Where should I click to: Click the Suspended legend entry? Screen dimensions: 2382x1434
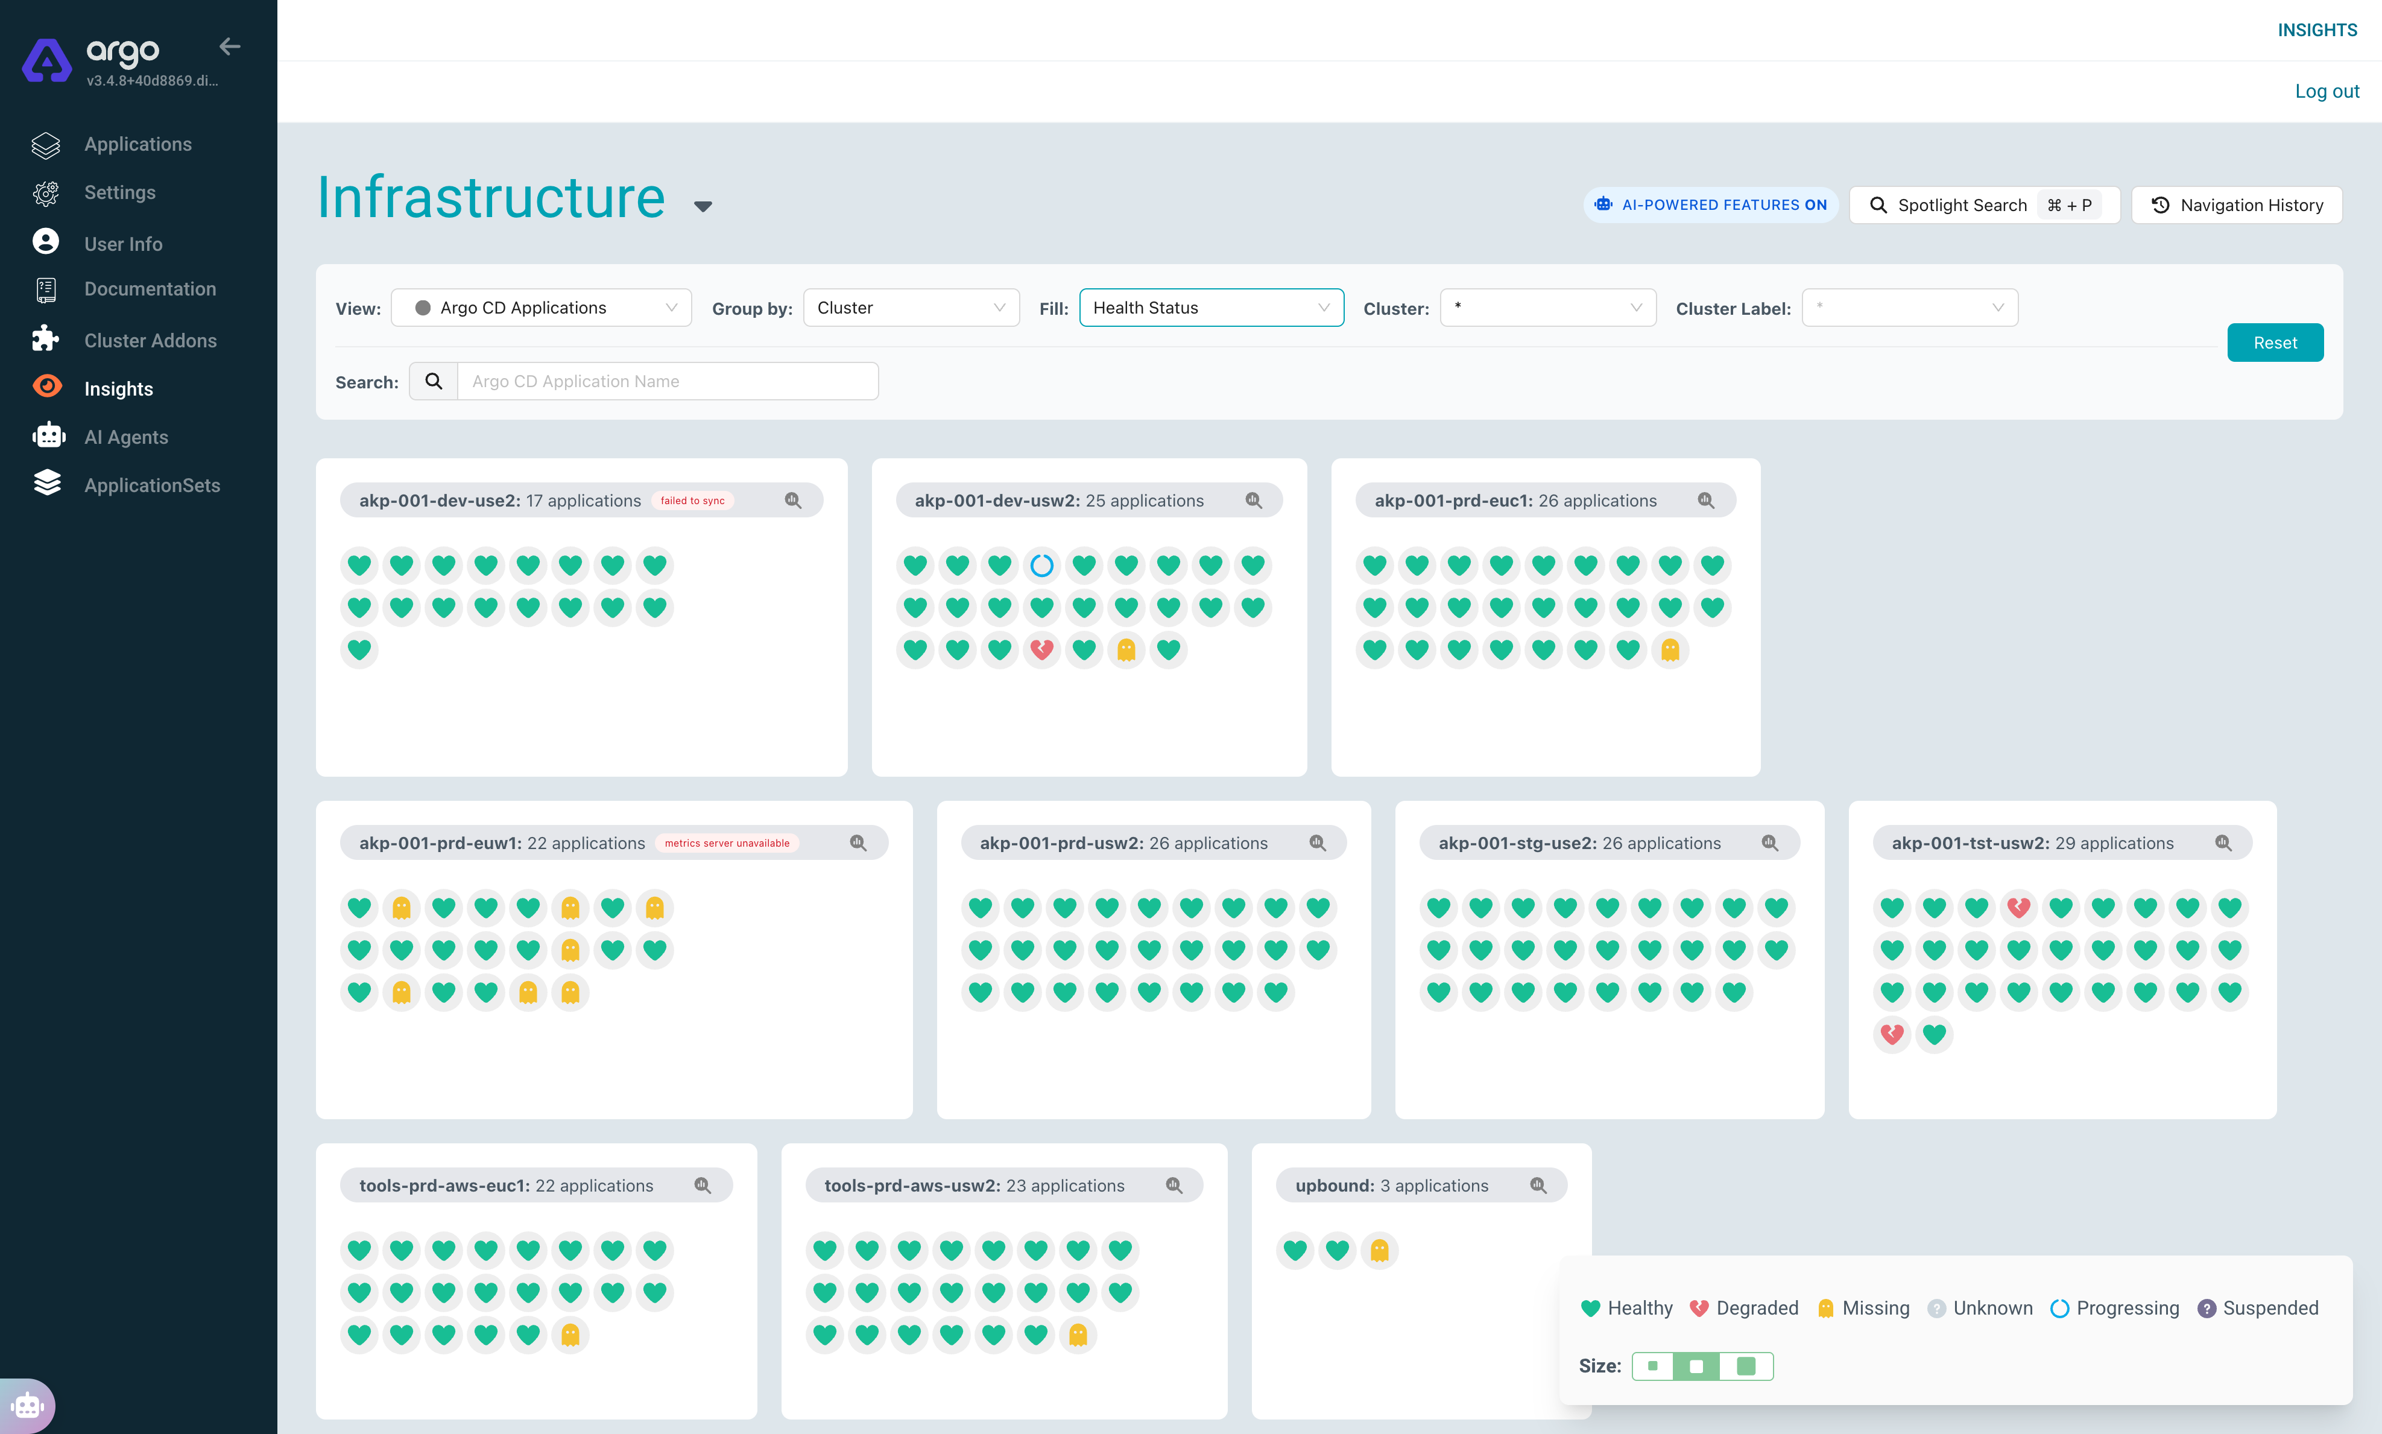coord(2257,1309)
